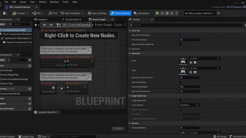The image size is (246, 138).
Task: Click the Compile blueprint button
Action: tap(19, 13)
